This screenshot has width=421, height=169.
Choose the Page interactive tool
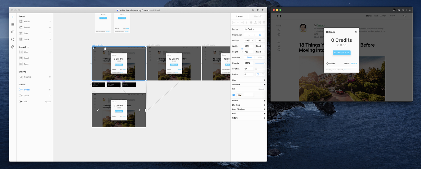coord(35,64)
